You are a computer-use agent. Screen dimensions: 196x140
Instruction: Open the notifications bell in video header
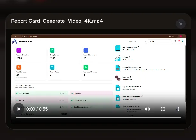179,41
